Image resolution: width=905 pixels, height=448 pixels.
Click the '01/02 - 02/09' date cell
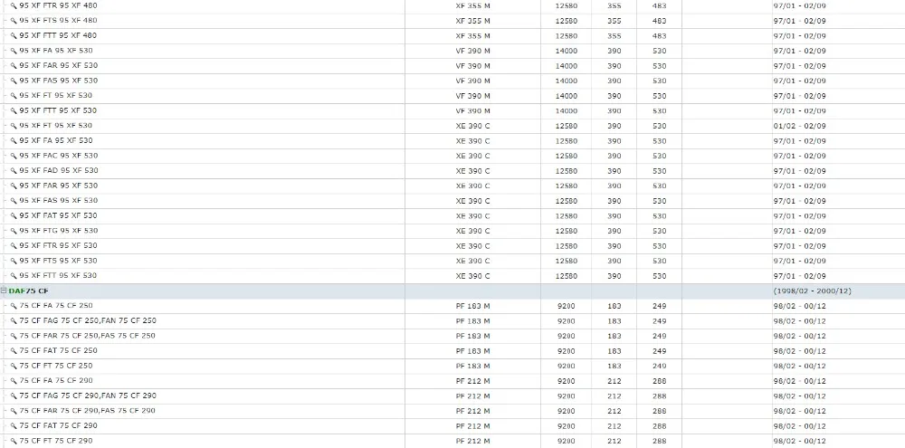pyautogui.click(x=799, y=126)
